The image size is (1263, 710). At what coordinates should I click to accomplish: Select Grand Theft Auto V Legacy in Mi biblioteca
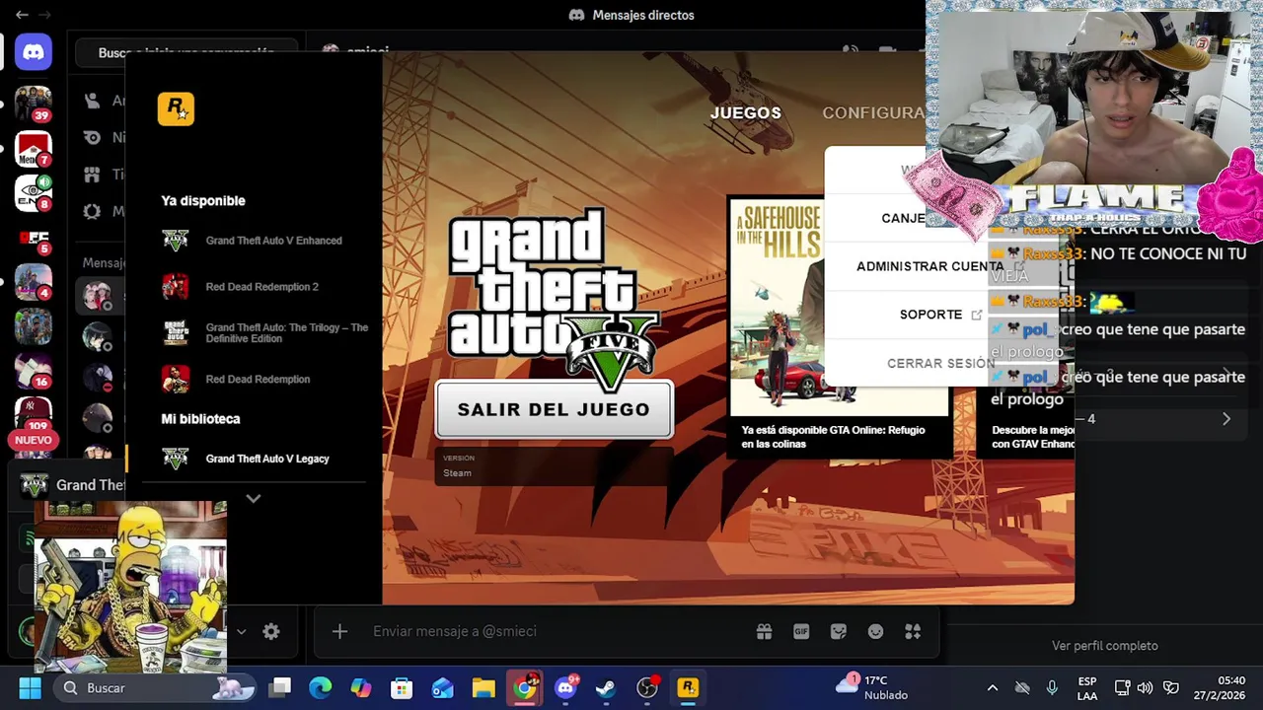coord(247,459)
